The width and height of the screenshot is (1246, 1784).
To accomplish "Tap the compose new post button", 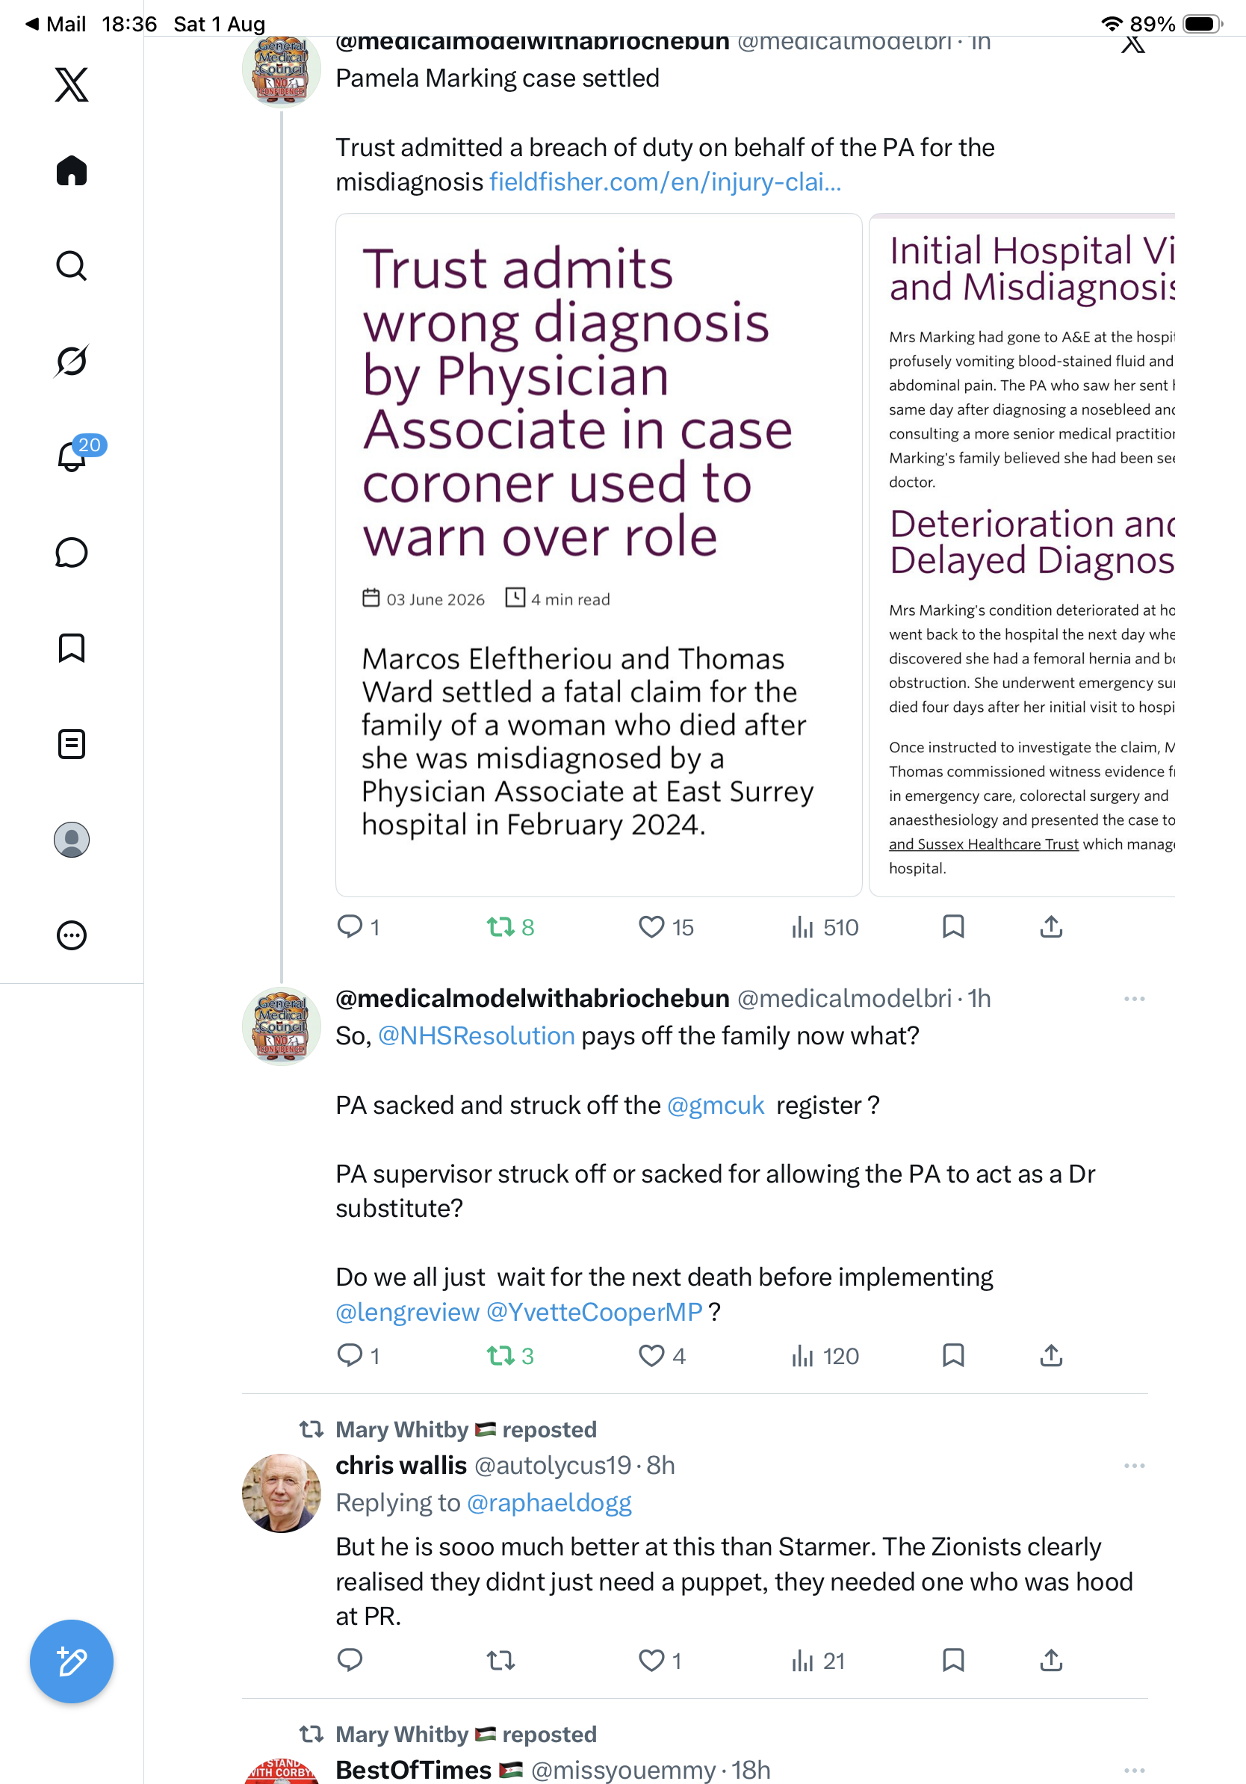I will (72, 1661).
